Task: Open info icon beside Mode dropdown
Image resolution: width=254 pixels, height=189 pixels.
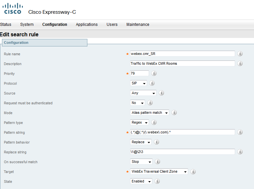Action: pos(174,112)
